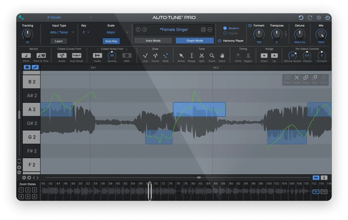
Task: Create curves from Auto Mode
Action: coord(77,56)
